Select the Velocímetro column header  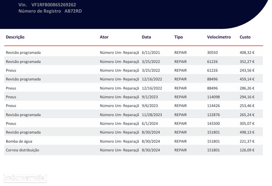point(219,37)
